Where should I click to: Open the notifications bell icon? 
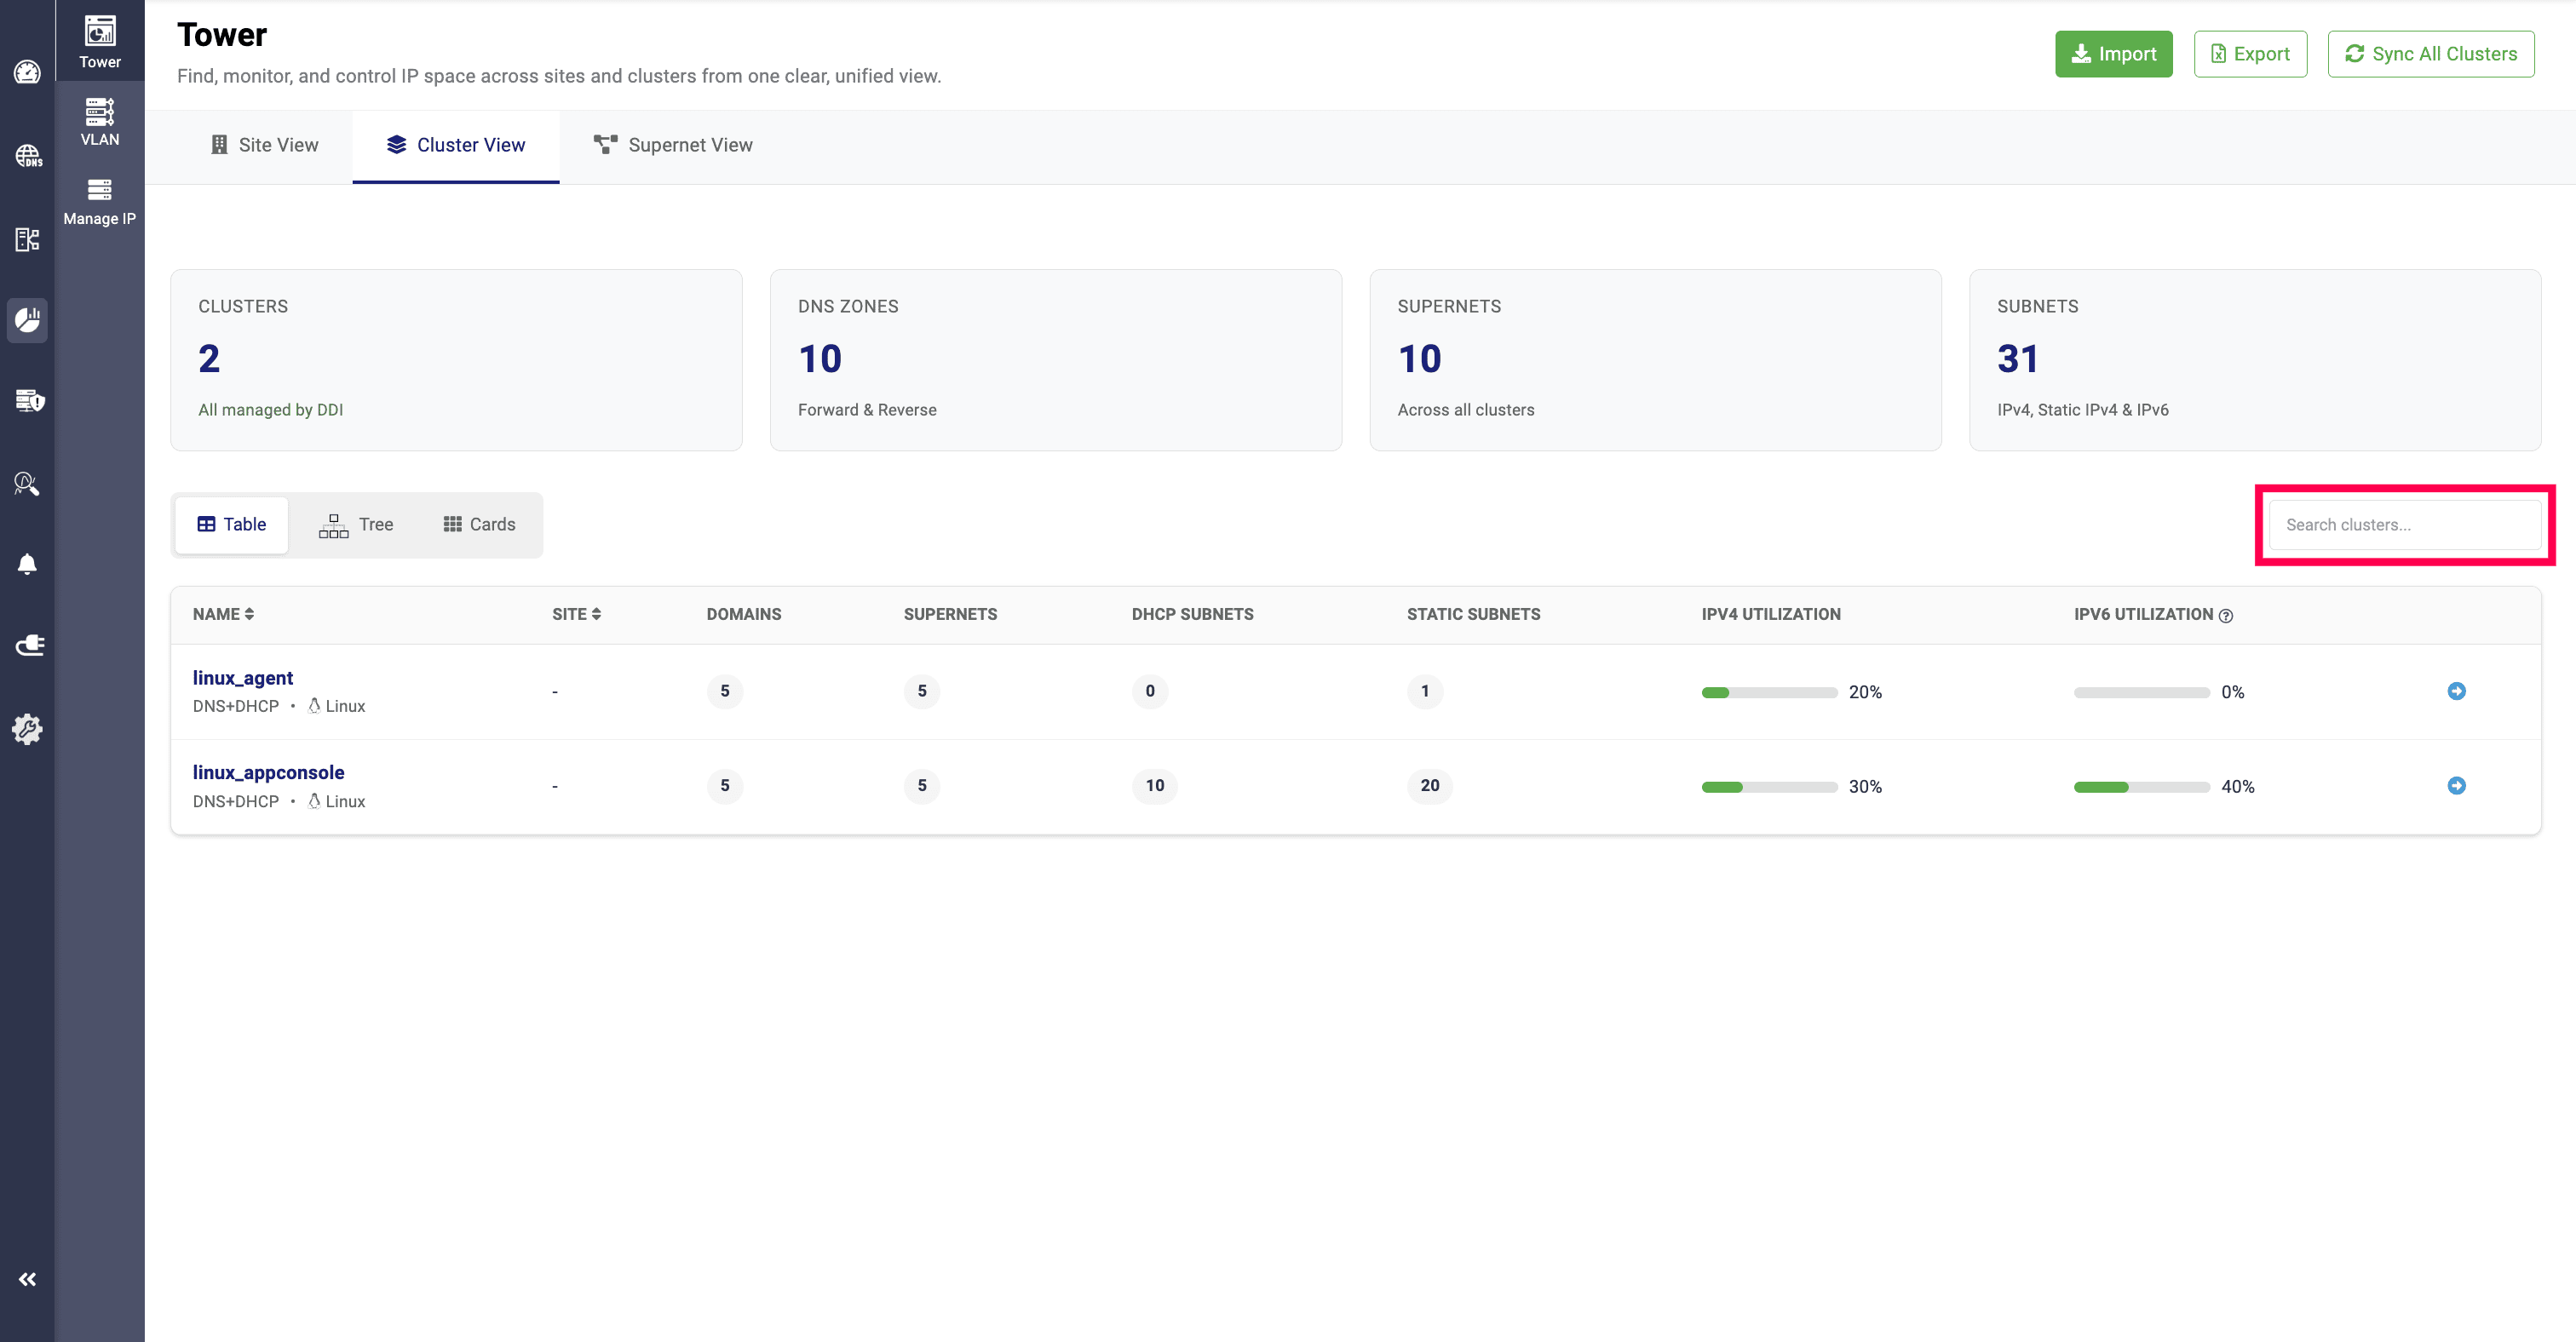pyautogui.click(x=27, y=564)
